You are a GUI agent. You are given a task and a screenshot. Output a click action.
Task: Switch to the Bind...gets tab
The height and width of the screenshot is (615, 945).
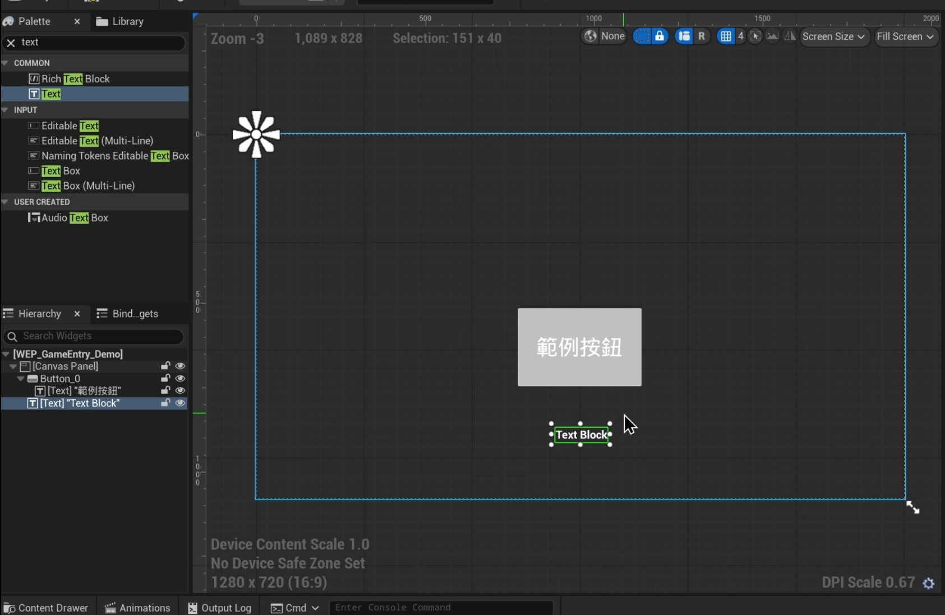point(127,314)
